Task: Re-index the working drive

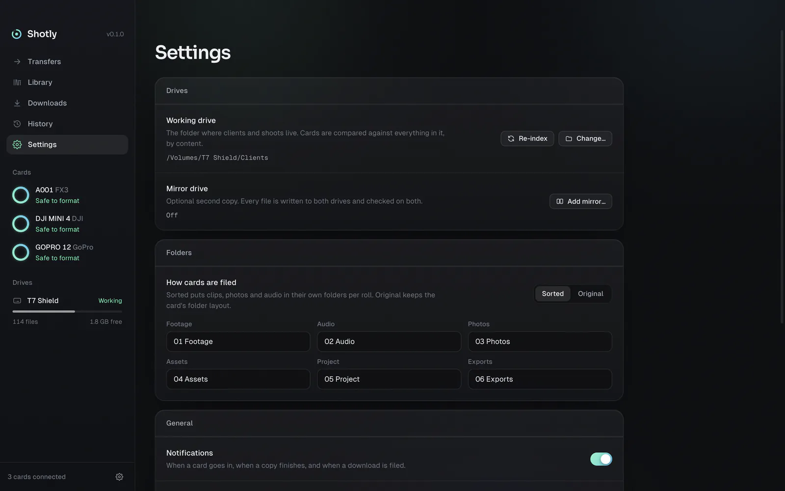Action: point(527,138)
